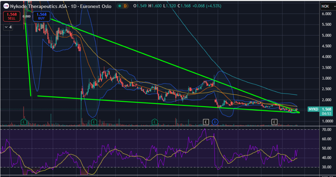The height and width of the screenshot is (177, 336).
Task: Click the 0.000 spread value
Action: [x=26, y=16]
